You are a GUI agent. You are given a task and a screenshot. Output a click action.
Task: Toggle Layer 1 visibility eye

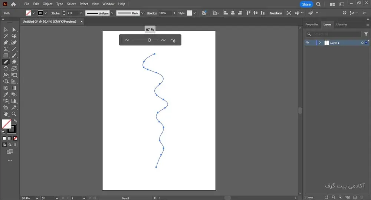click(307, 43)
